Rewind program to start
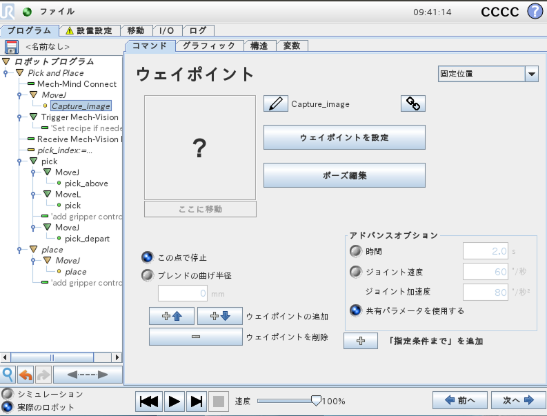 coord(149,402)
